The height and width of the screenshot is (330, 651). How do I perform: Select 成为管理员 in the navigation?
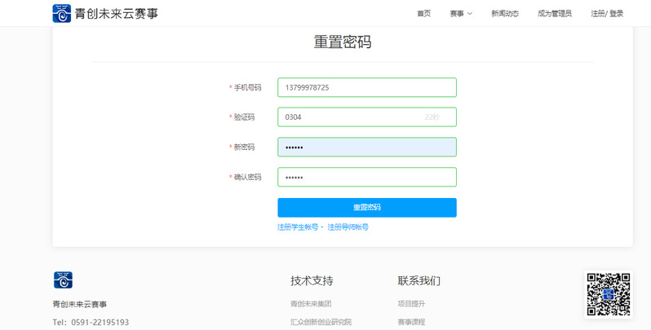[x=555, y=14]
